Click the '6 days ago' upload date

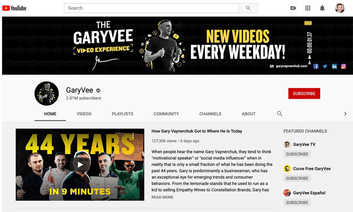(190, 141)
